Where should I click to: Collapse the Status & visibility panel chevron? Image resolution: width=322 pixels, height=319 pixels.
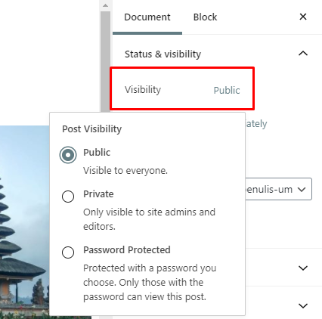tap(303, 54)
